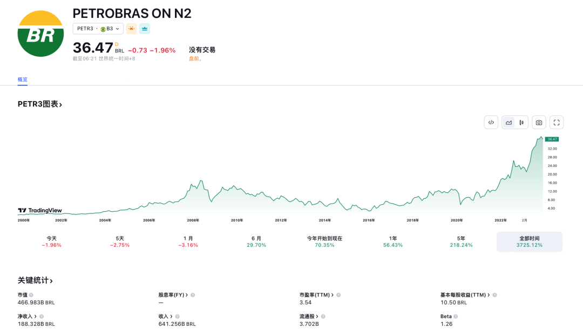Screen dimensions: 583x336
Task: Click the TradingView logo on the chart
Action: [40, 211]
